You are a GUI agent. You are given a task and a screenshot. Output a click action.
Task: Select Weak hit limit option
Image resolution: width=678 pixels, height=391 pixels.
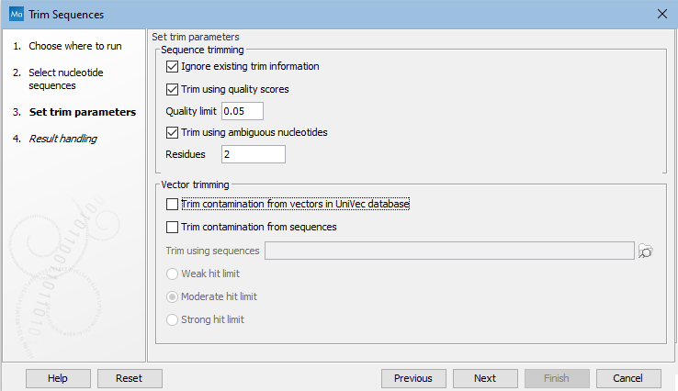pyautogui.click(x=172, y=274)
